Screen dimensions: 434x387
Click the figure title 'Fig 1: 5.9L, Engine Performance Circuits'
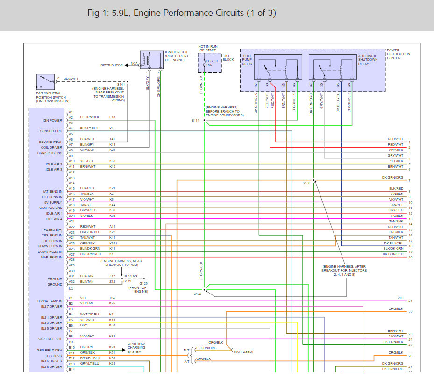point(182,13)
